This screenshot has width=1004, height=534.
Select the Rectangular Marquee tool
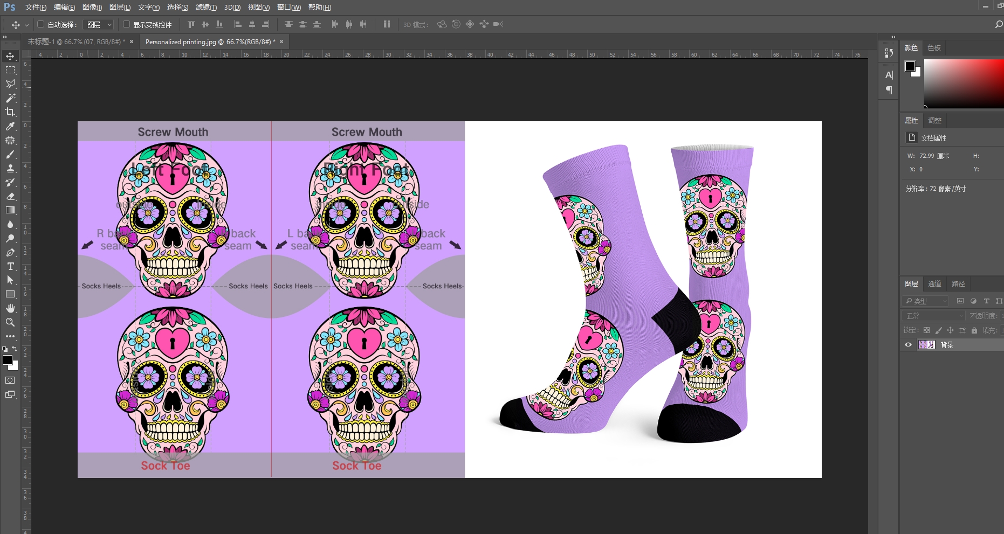coord(10,70)
